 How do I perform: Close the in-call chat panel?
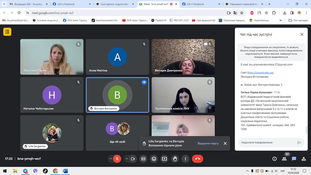(302, 34)
